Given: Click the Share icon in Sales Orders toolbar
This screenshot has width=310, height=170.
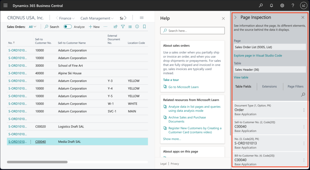Looking at the screenshot, I should 115,27.
